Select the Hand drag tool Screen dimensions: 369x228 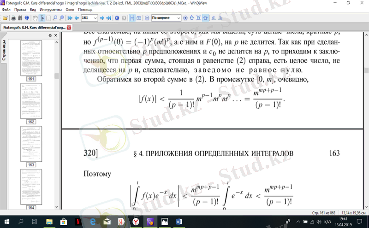(36, 18)
